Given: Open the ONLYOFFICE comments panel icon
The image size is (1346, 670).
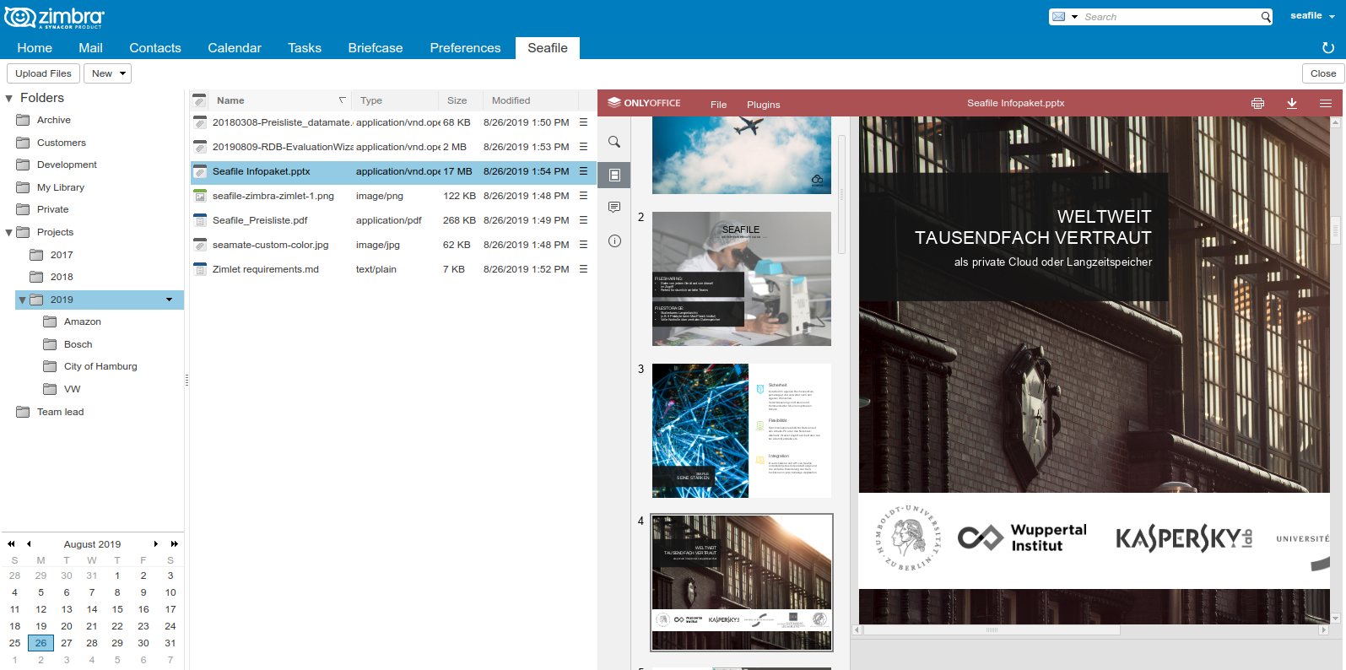Looking at the screenshot, I should tap(614, 208).
